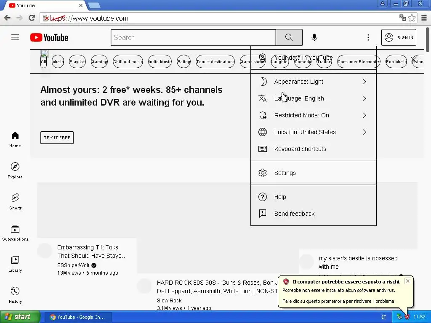
Task: Select the All filter chip
Action: 43,61
